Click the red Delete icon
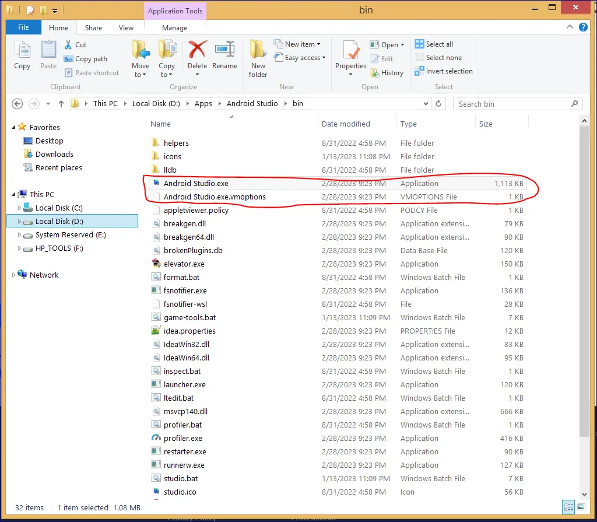This screenshot has width=597, height=522. tap(197, 50)
